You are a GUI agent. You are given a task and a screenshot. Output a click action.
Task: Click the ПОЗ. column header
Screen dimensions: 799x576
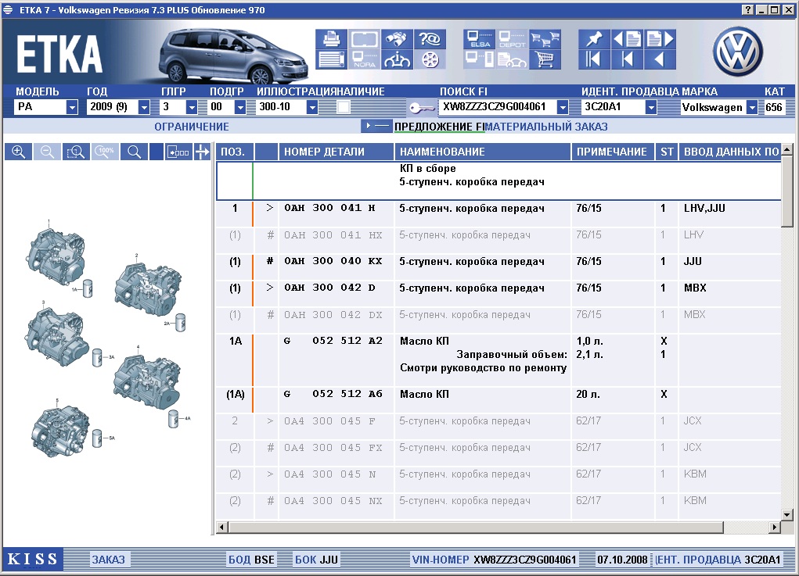(235, 152)
